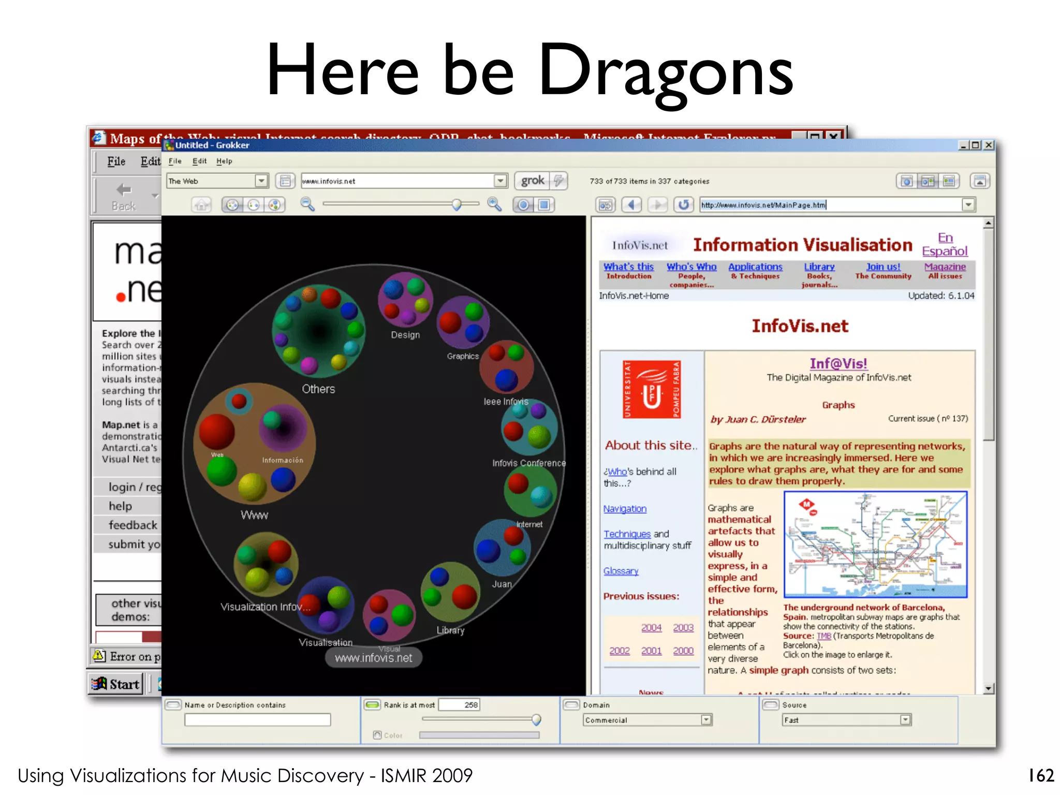This screenshot has height=795, width=1060.
Task: Click the zoom out magnifier icon
Action: point(307,204)
